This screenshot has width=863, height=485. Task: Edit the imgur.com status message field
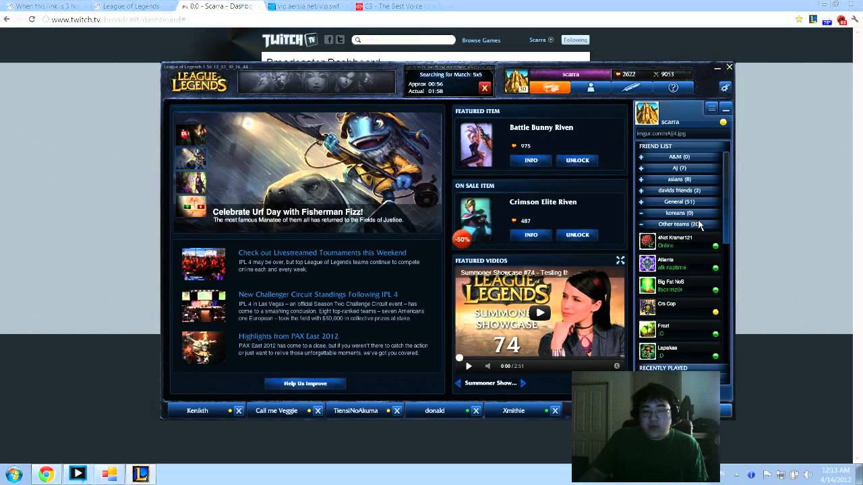click(x=681, y=133)
